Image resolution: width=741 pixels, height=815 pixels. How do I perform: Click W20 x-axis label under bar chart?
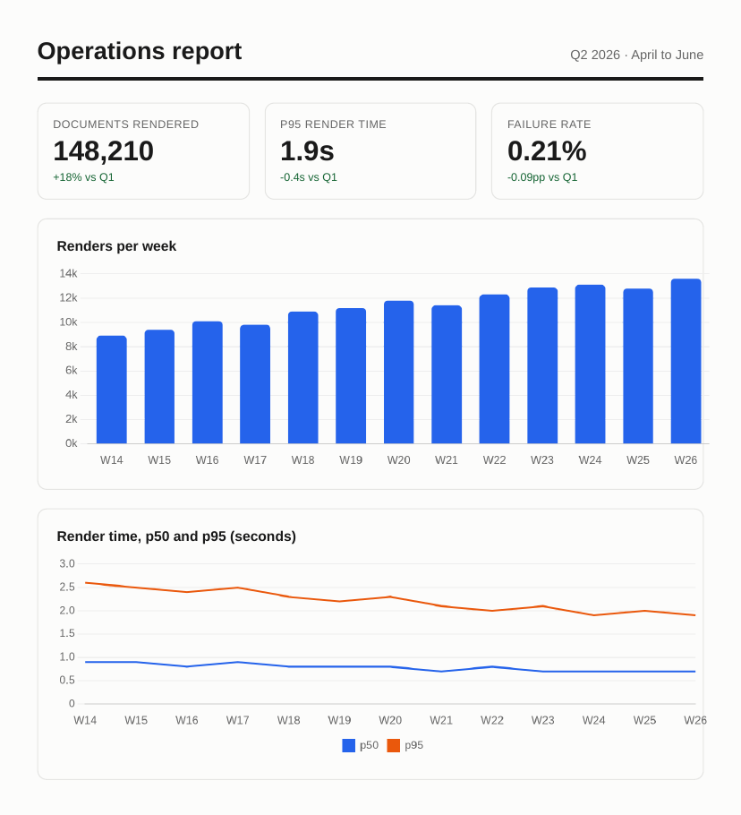tap(399, 460)
